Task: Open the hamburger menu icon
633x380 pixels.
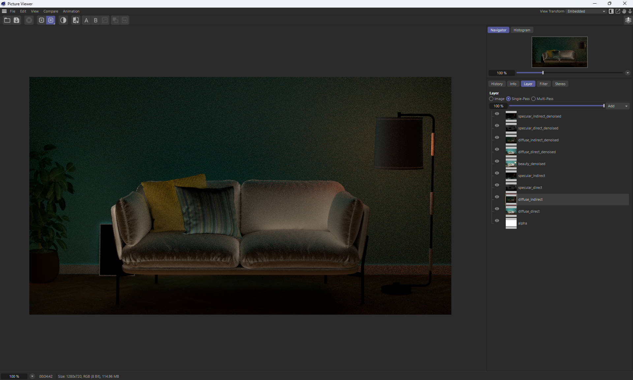Action: pyautogui.click(x=4, y=11)
